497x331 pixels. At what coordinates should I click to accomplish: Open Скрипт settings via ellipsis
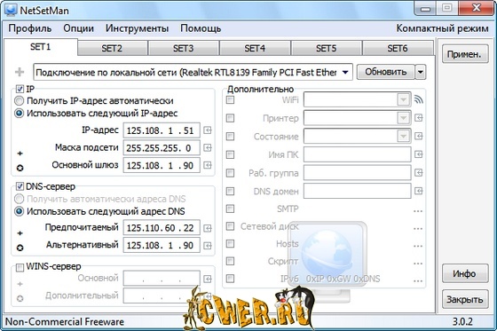tap(418, 264)
